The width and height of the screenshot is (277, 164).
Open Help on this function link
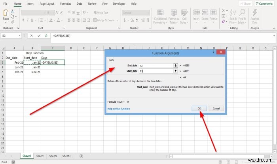click(x=119, y=109)
